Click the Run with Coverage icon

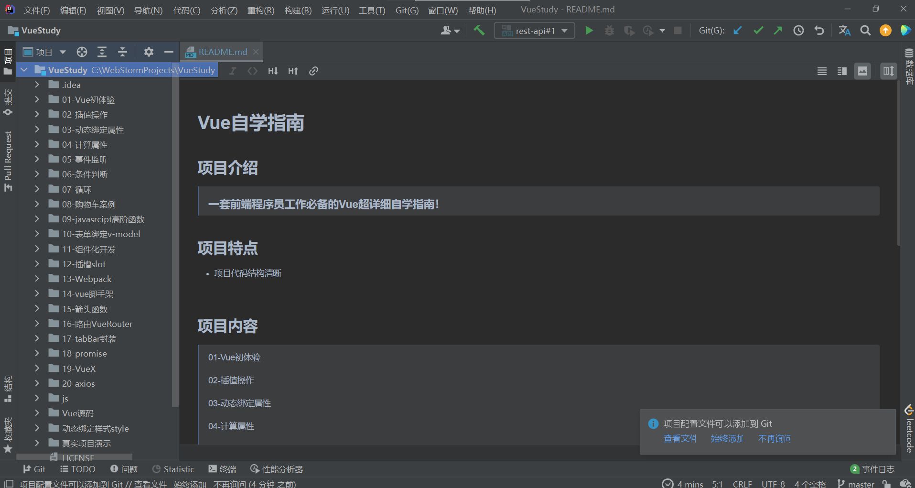629,31
